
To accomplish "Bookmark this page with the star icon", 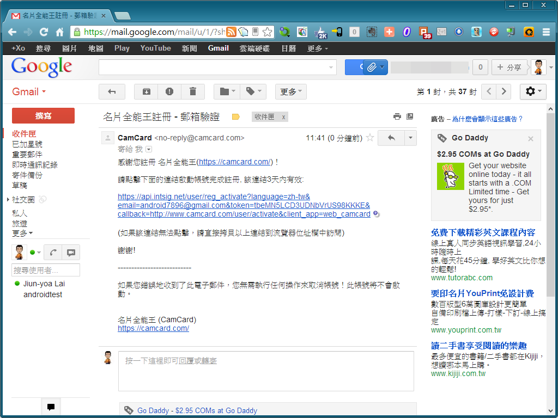I will tap(267, 32).
